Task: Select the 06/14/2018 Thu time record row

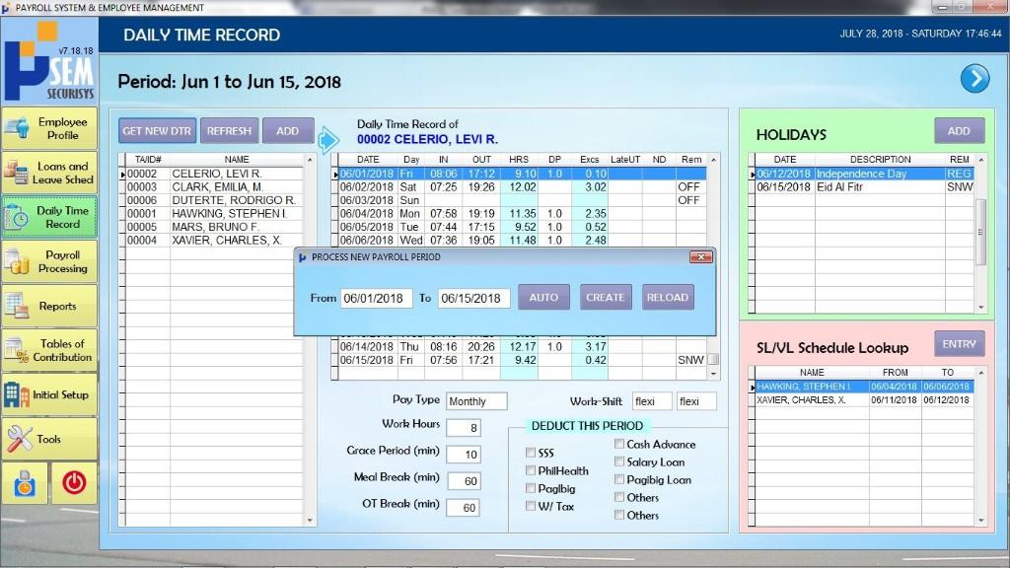Action: [522, 346]
